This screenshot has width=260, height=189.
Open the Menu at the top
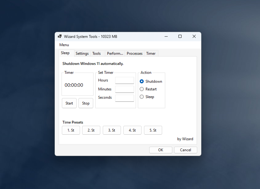pyautogui.click(x=64, y=45)
